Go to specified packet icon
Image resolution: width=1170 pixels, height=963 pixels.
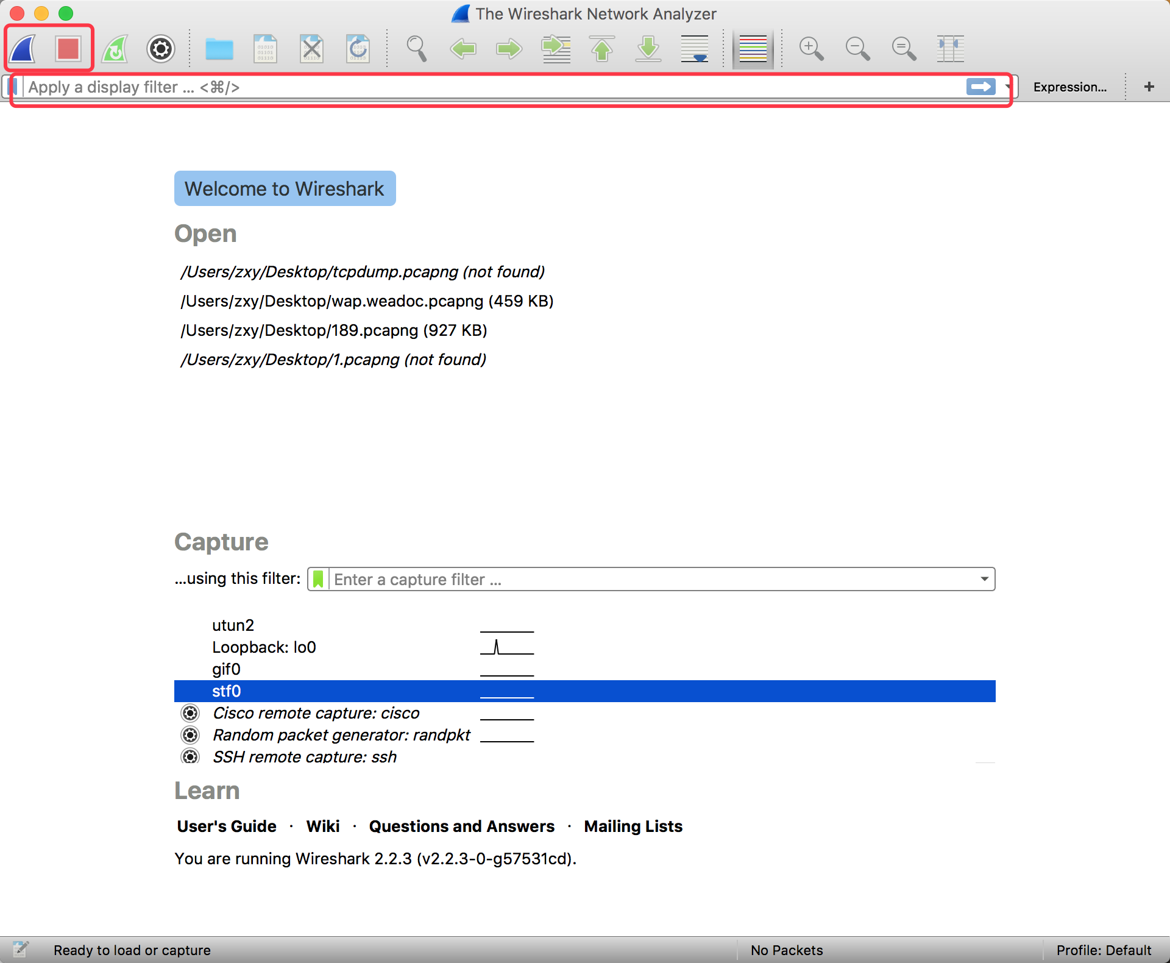coord(556,49)
